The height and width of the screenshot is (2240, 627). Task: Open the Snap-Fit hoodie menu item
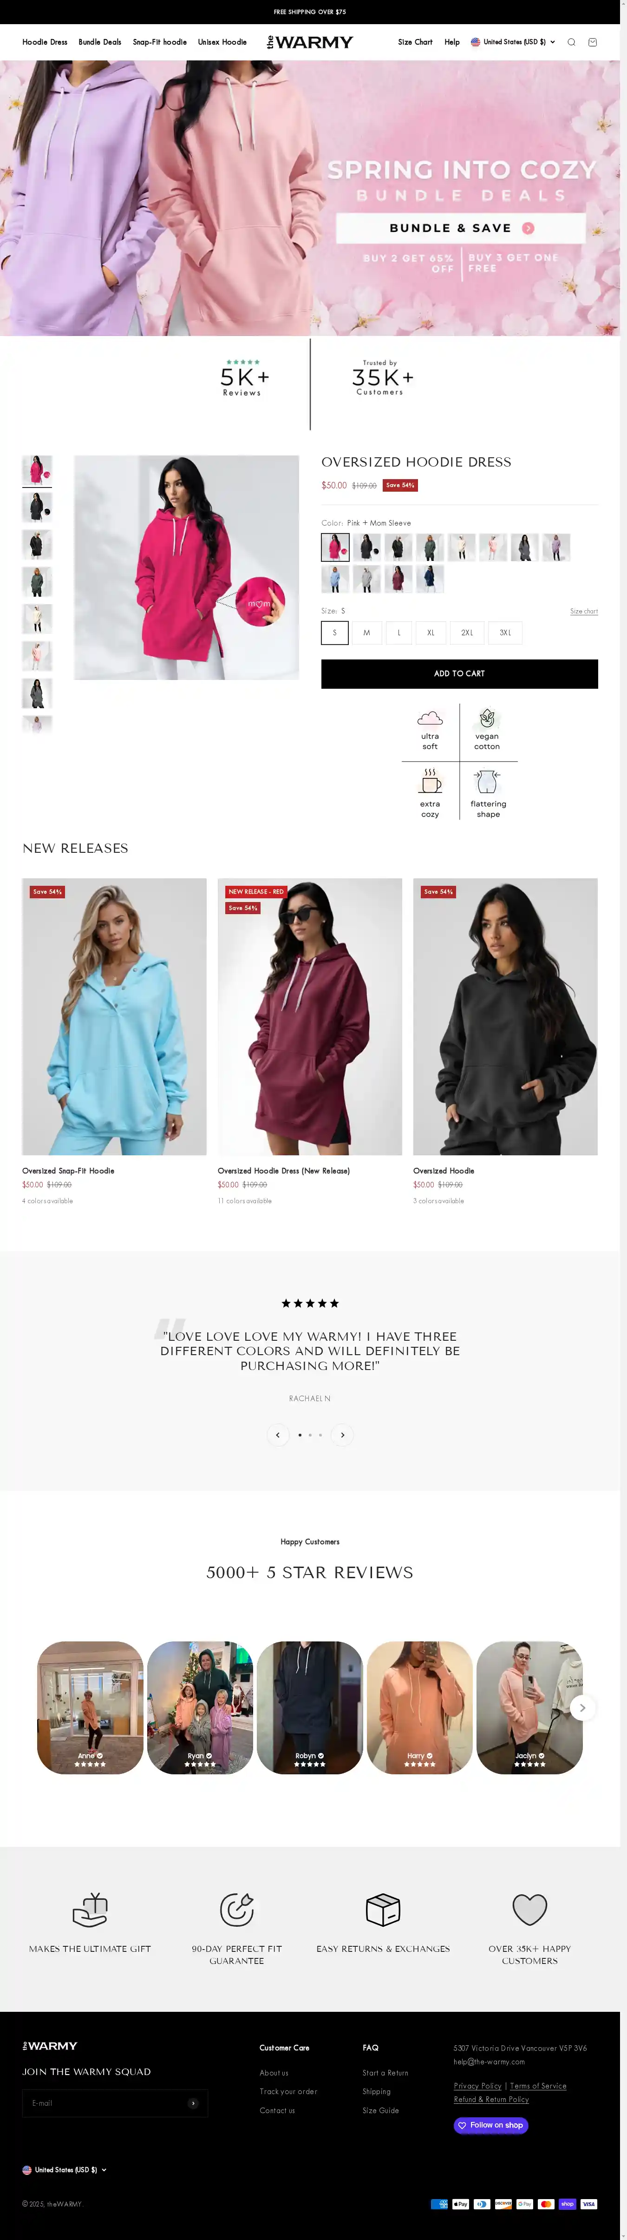click(x=159, y=42)
